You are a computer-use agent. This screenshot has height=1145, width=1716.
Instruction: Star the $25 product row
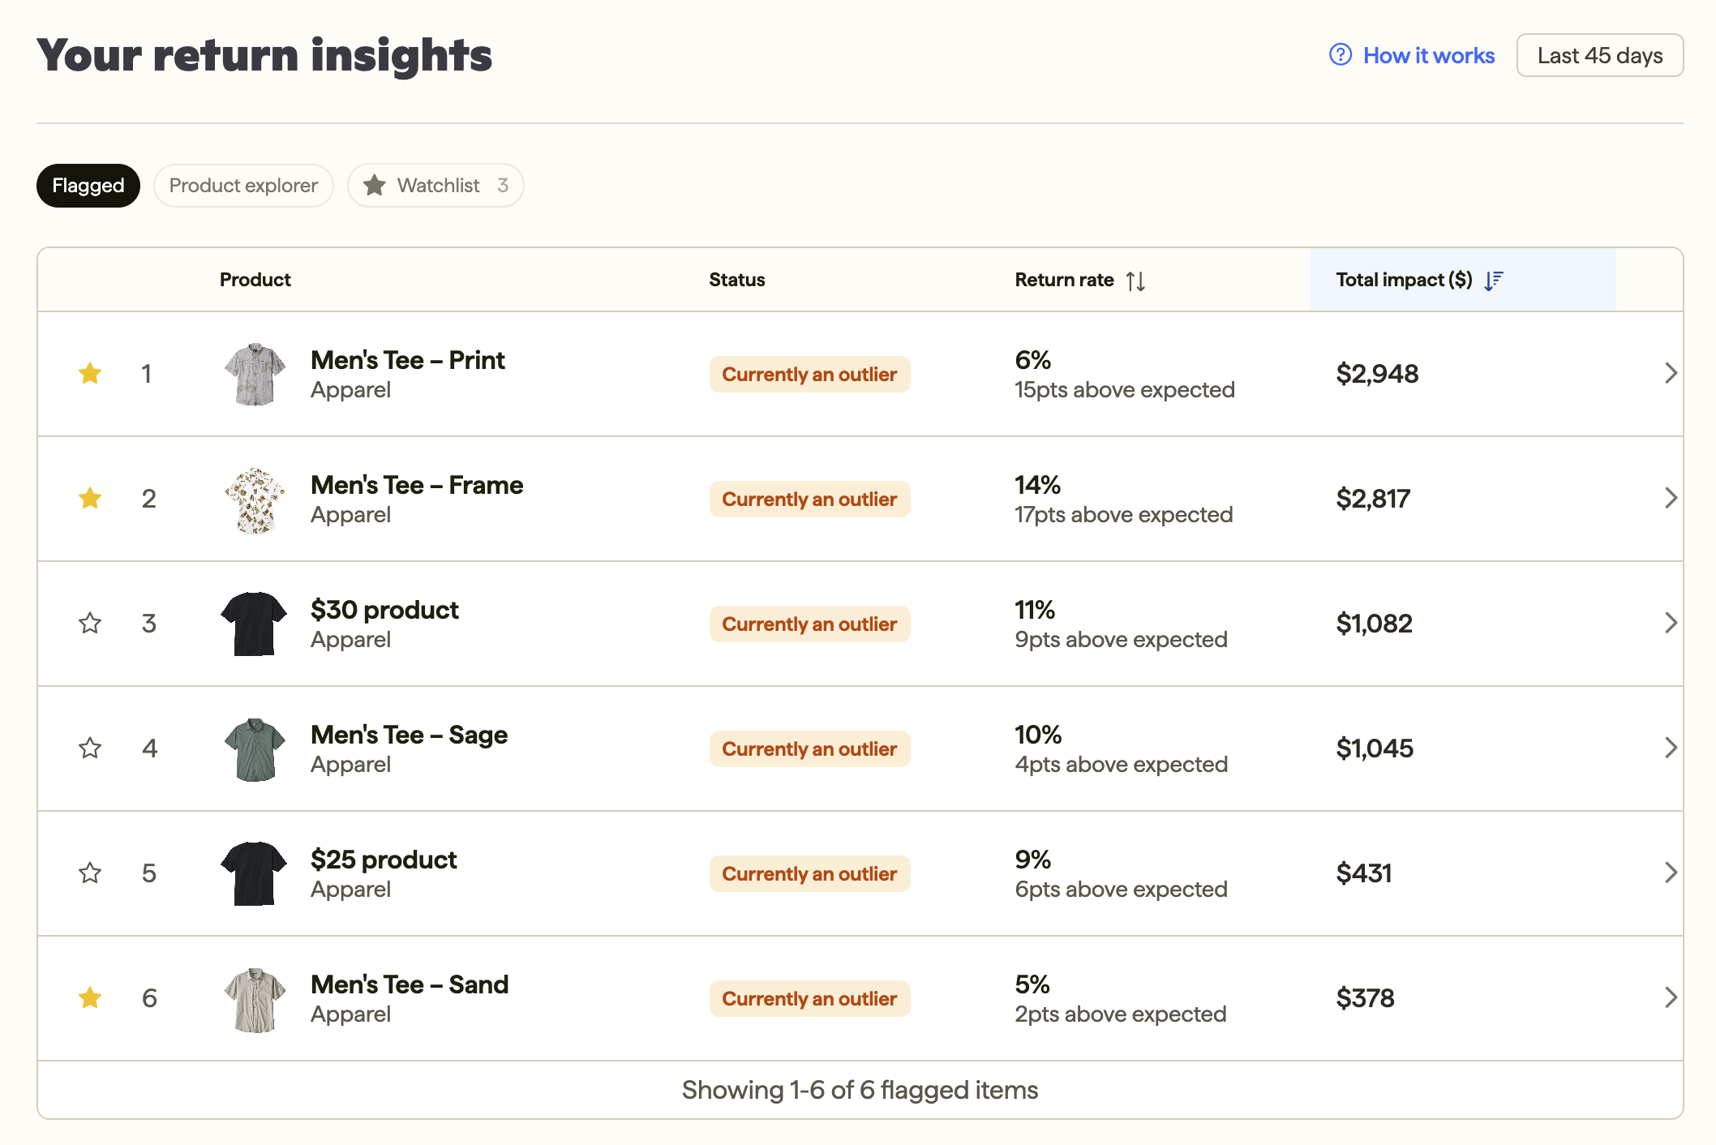pos(90,873)
